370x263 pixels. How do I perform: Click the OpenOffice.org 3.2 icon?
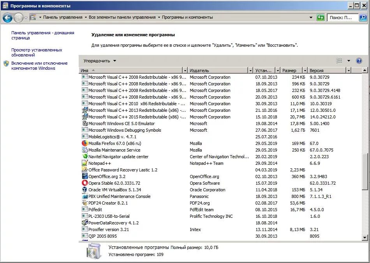tap(85, 177)
